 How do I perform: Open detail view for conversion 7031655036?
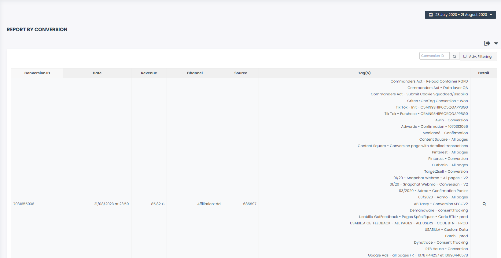[x=484, y=204]
